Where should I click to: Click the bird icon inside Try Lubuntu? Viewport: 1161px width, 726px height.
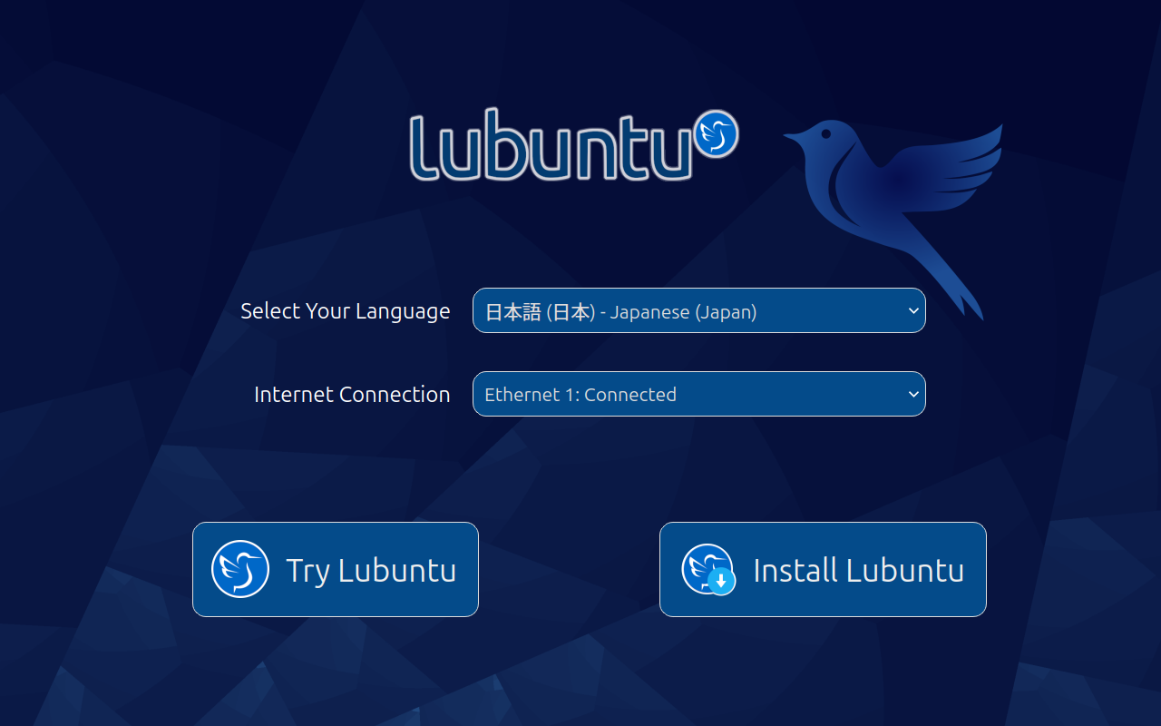pos(240,569)
